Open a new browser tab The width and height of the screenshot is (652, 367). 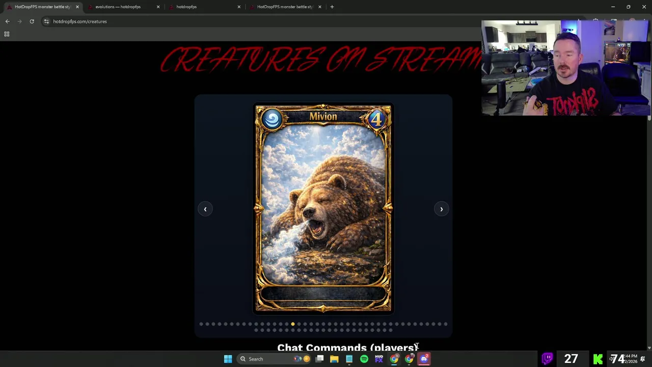pyautogui.click(x=332, y=7)
